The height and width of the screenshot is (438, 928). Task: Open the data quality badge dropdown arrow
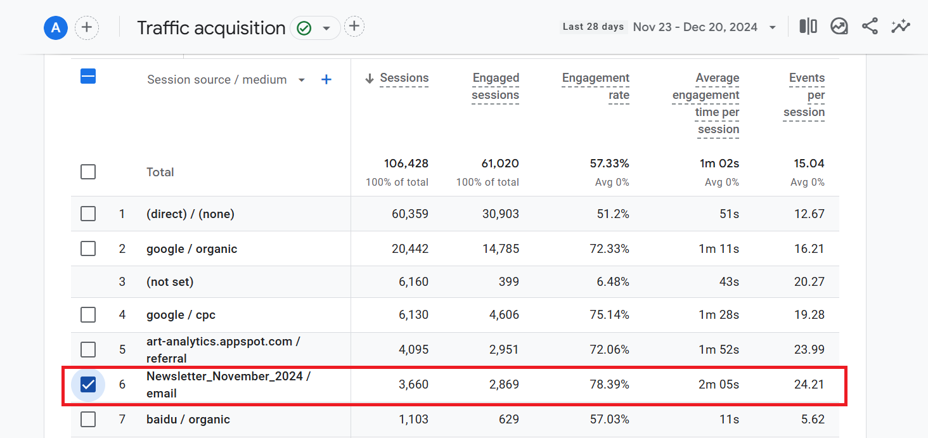pyautogui.click(x=326, y=27)
